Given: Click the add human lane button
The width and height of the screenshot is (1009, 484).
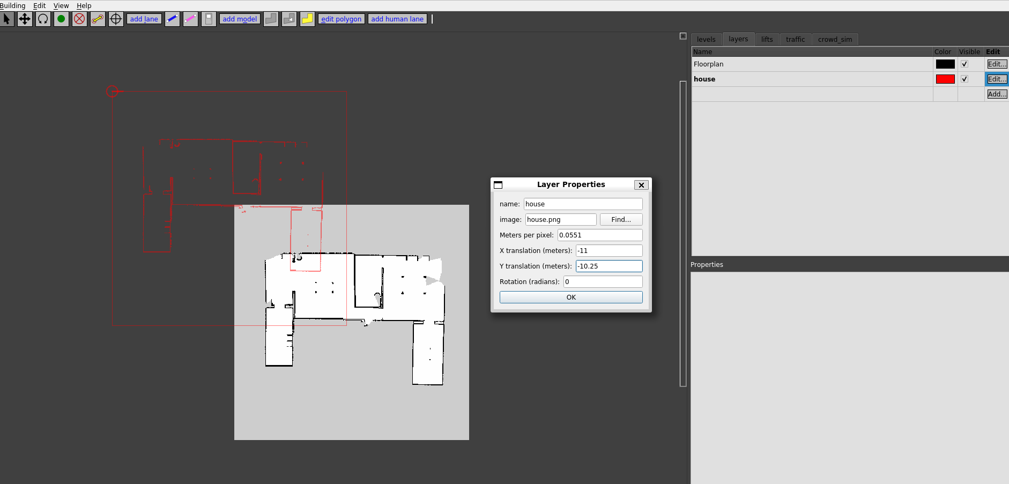Looking at the screenshot, I should coord(397,19).
